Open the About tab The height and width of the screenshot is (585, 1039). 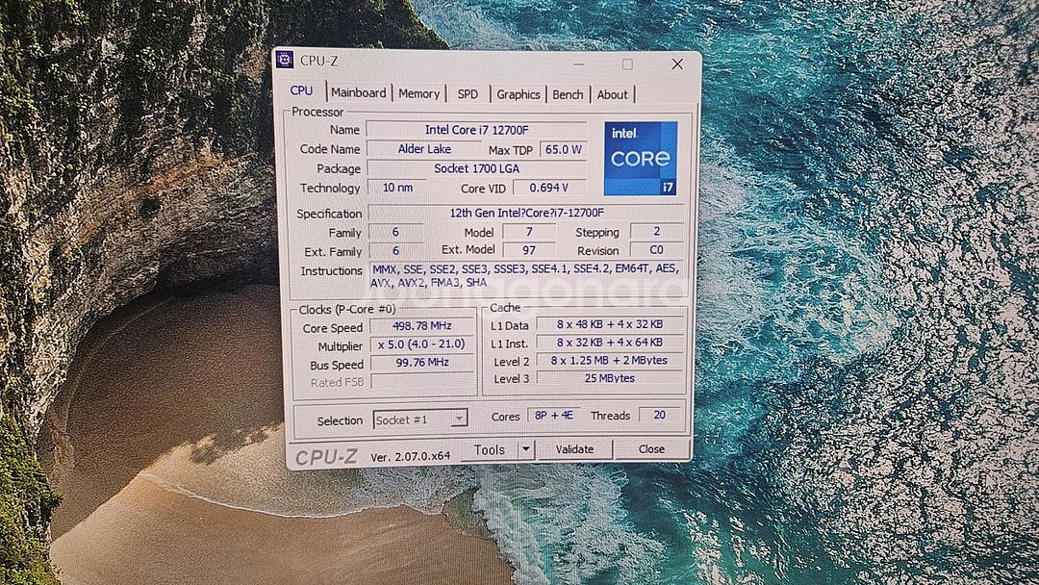[612, 94]
